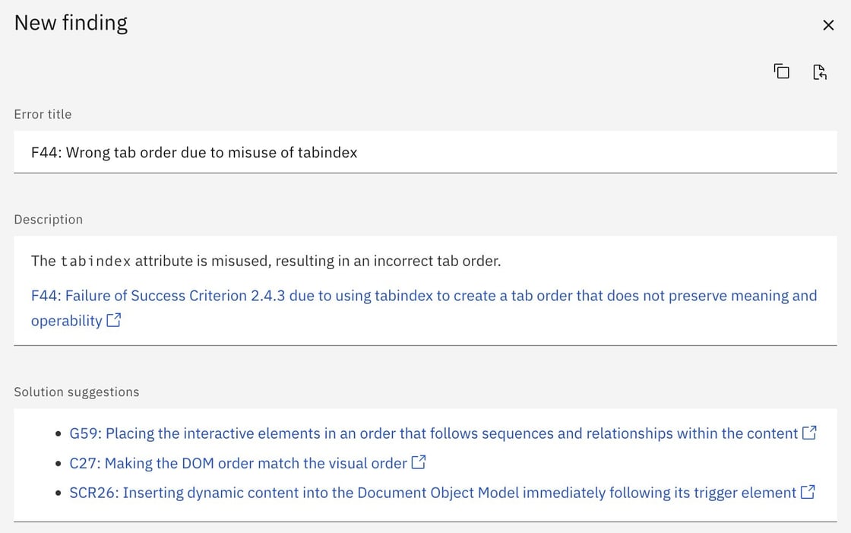
Task: Click the 'Description' field label
Action: click(x=48, y=219)
